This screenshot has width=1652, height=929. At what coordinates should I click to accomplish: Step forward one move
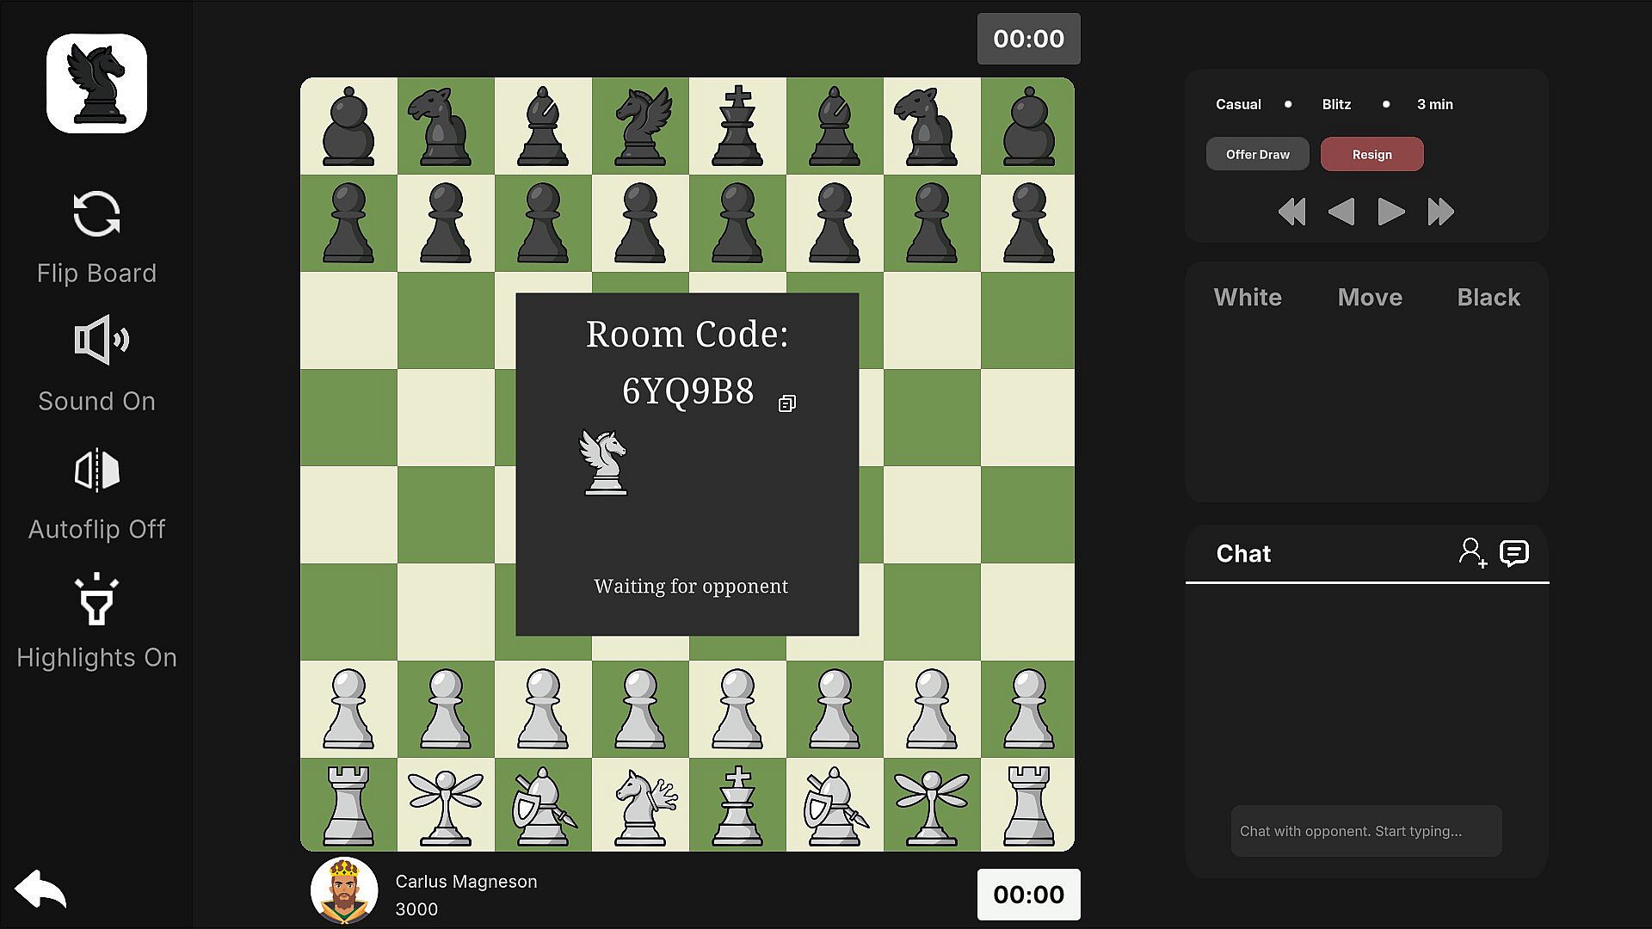(x=1390, y=212)
